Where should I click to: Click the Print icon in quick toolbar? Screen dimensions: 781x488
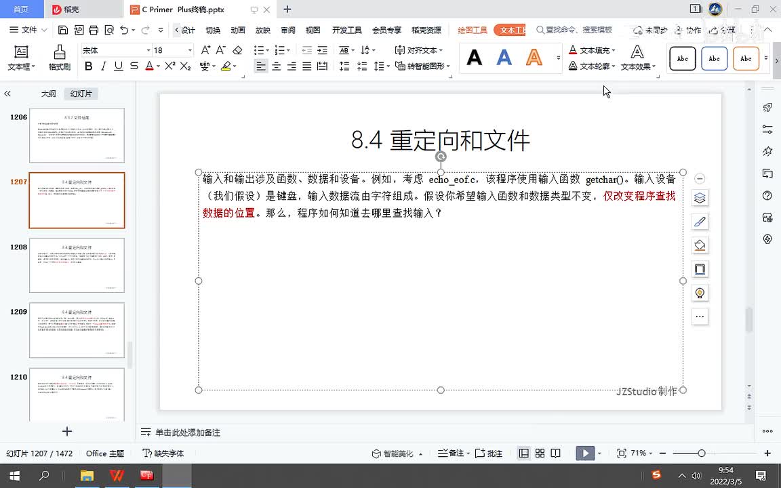pyautogui.click(x=94, y=30)
